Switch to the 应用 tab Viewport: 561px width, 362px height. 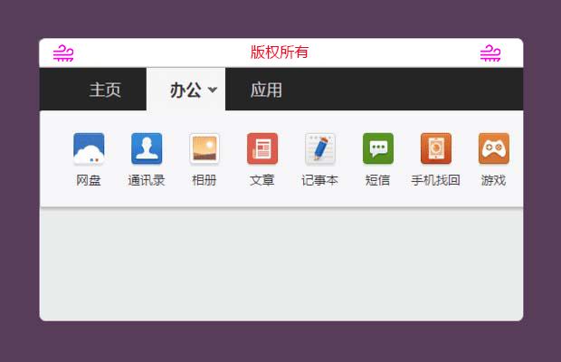pos(266,90)
